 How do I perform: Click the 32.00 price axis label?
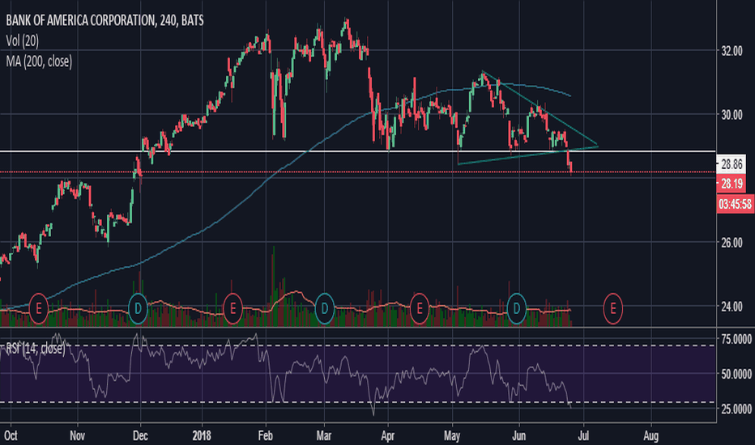[732, 52]
